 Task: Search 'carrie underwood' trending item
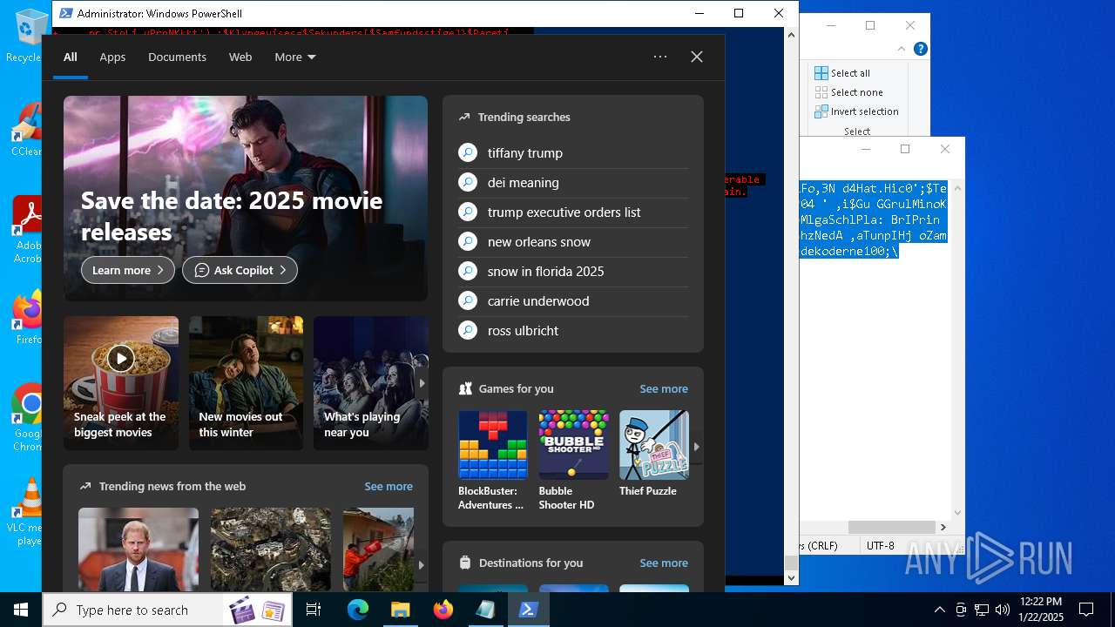coord(572,300)
